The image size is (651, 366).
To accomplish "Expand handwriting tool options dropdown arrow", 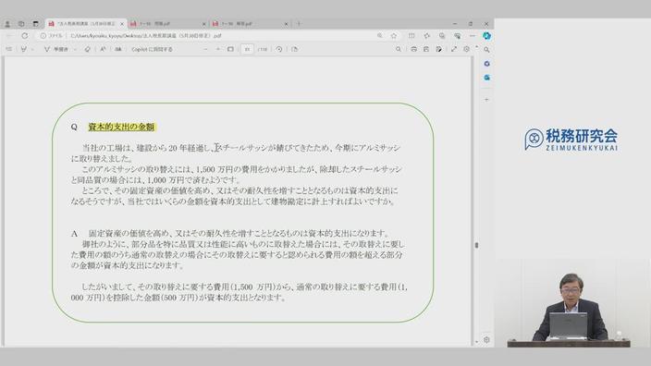I will tap(75, 49).
